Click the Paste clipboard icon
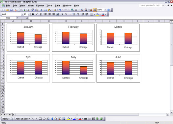The height and width of the screenshot is (124, 173). (x=49, y=10)
